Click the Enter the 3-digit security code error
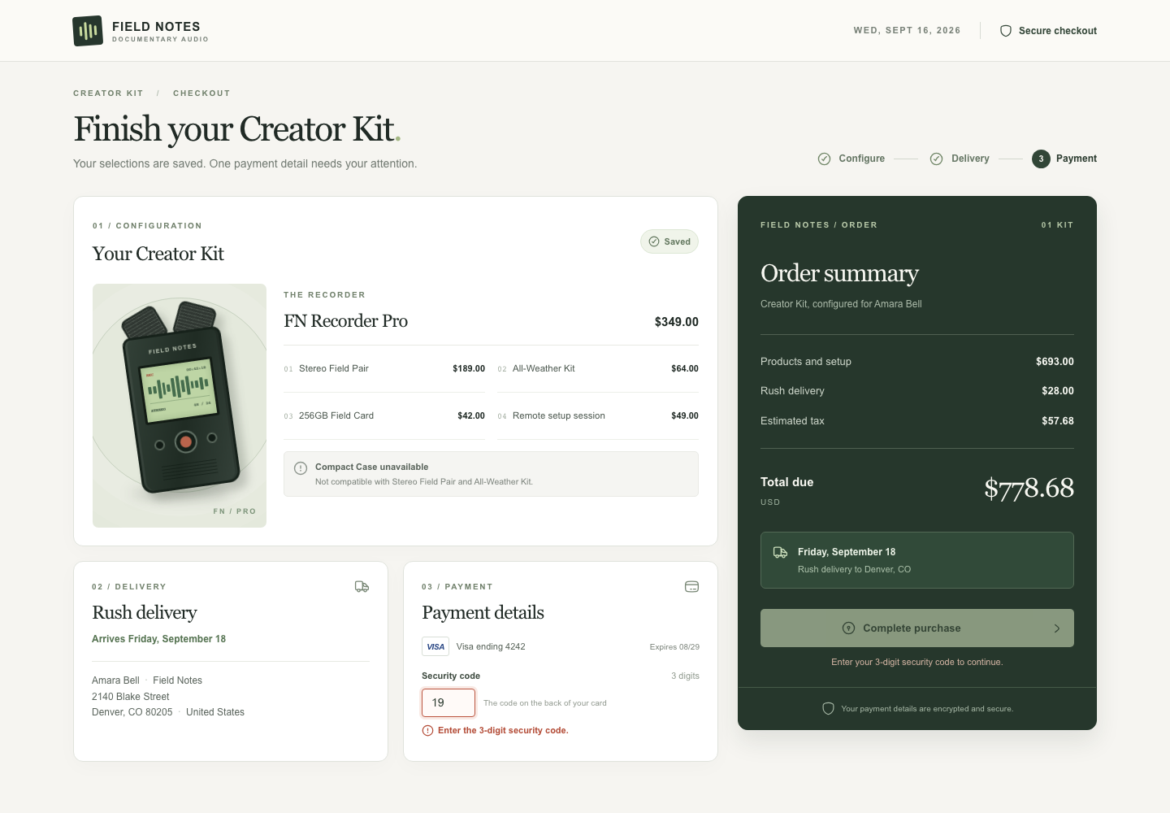The image size is (1170, 813). [503, 731]
